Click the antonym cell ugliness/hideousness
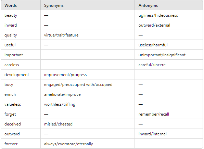Viewport: 204px width, 149px height. click(158, 15)
